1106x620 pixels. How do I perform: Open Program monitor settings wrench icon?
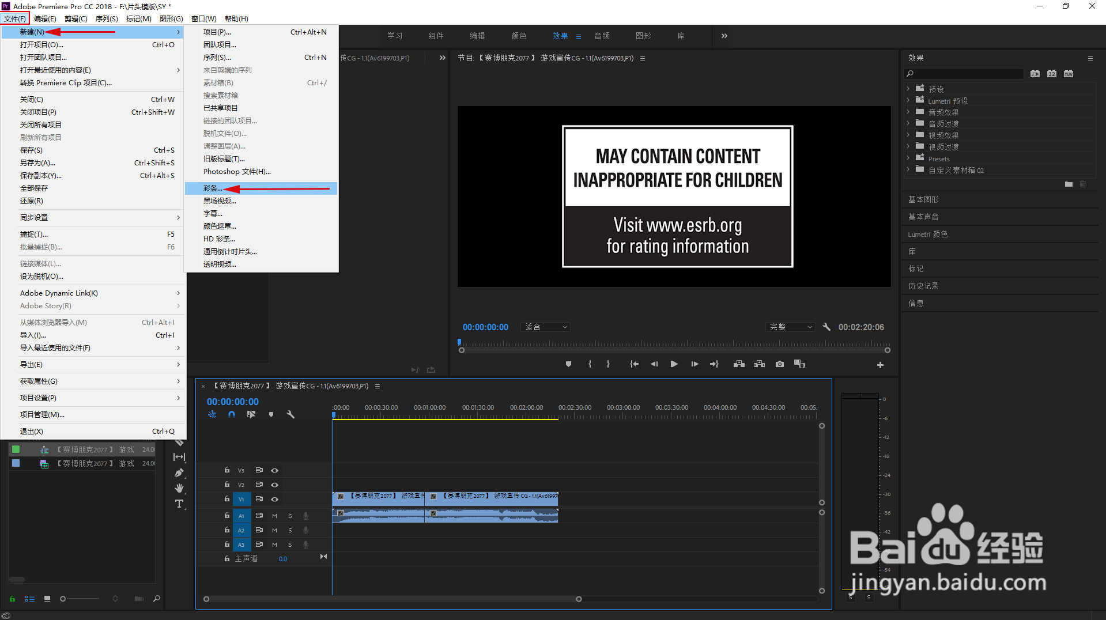coord(826,327)
